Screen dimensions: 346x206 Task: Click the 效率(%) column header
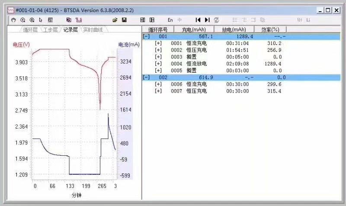[270, 29]
